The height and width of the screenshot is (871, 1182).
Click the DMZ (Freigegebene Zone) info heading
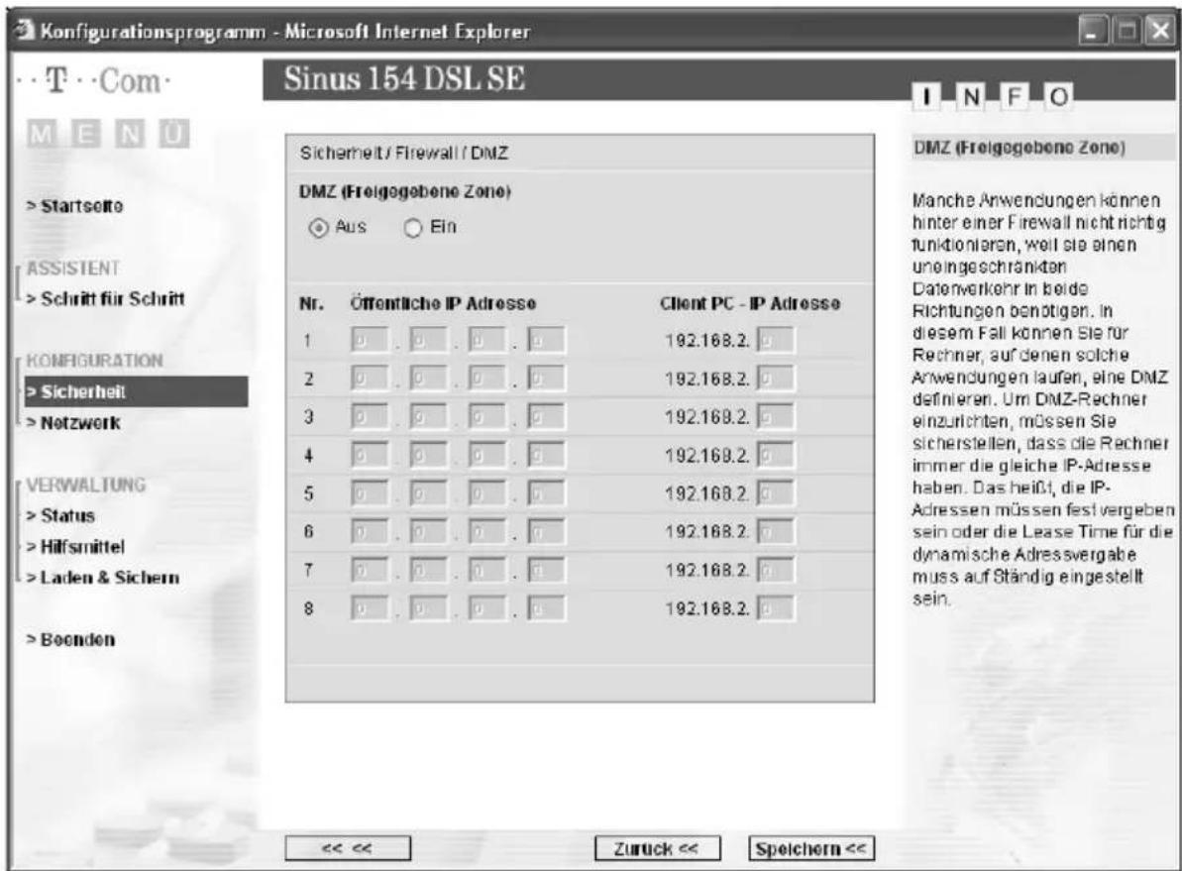click(1020, 147)
